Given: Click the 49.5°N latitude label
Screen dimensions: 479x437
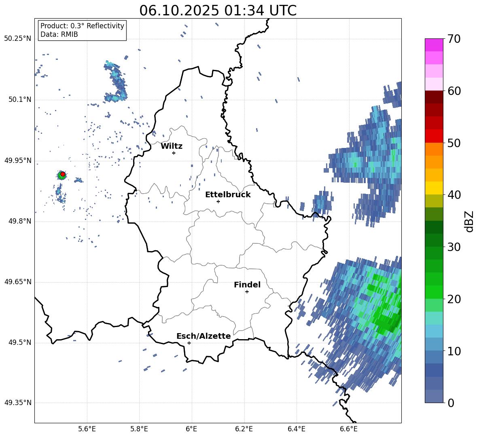Looking at the screenshot, I should coord(19,342).
